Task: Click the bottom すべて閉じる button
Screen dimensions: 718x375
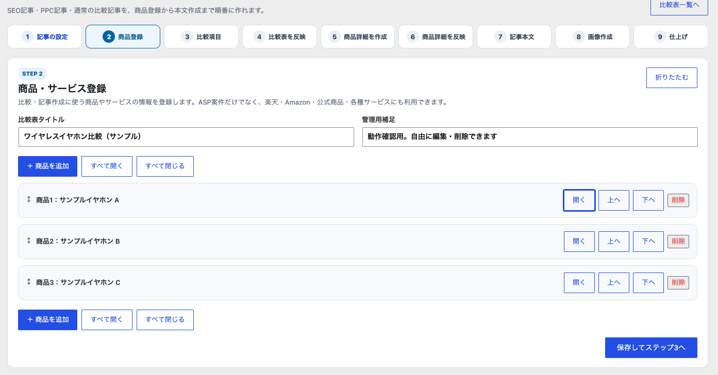Action: 165,320
